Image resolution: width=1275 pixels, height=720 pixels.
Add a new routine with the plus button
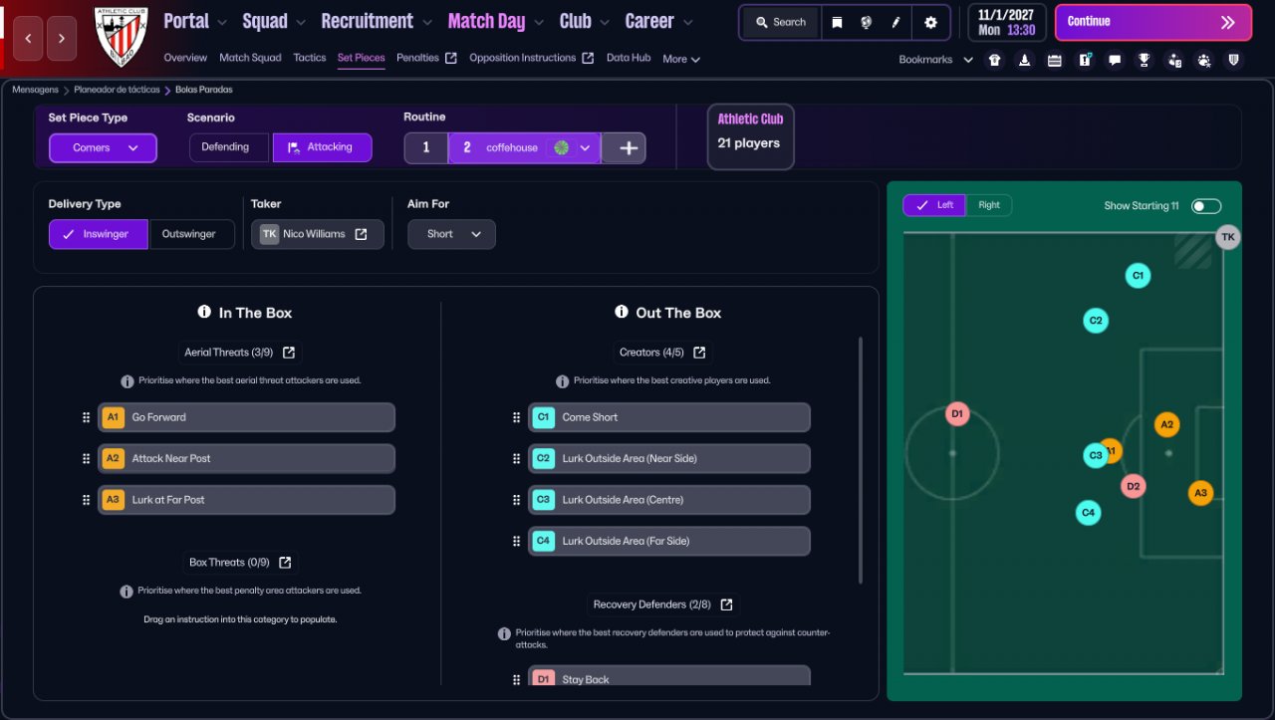click(x=629, y=147)
